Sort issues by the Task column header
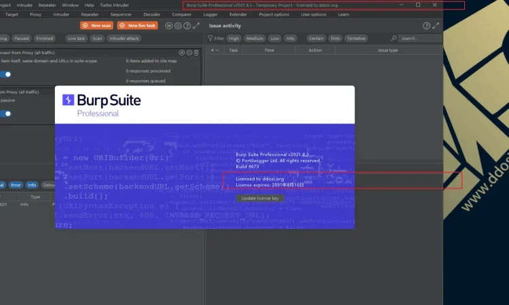Image resolution: width=509 pixels, height=305 pixels. [233, 50]
